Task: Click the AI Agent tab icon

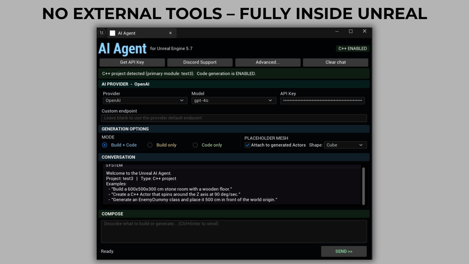Action: (112, 33)
